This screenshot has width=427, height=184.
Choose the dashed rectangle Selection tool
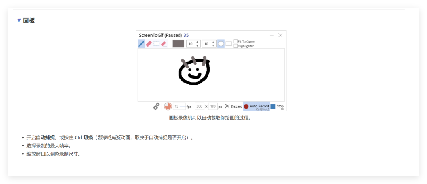click(x=156, y=44)
